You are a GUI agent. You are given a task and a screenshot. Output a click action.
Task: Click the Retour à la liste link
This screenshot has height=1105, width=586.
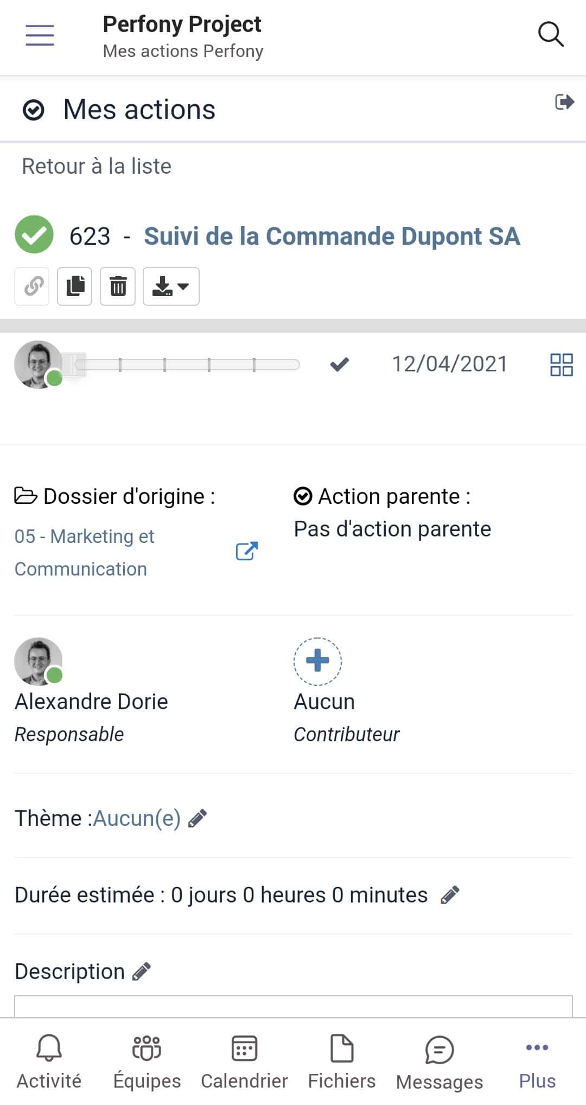coord(97,166)
